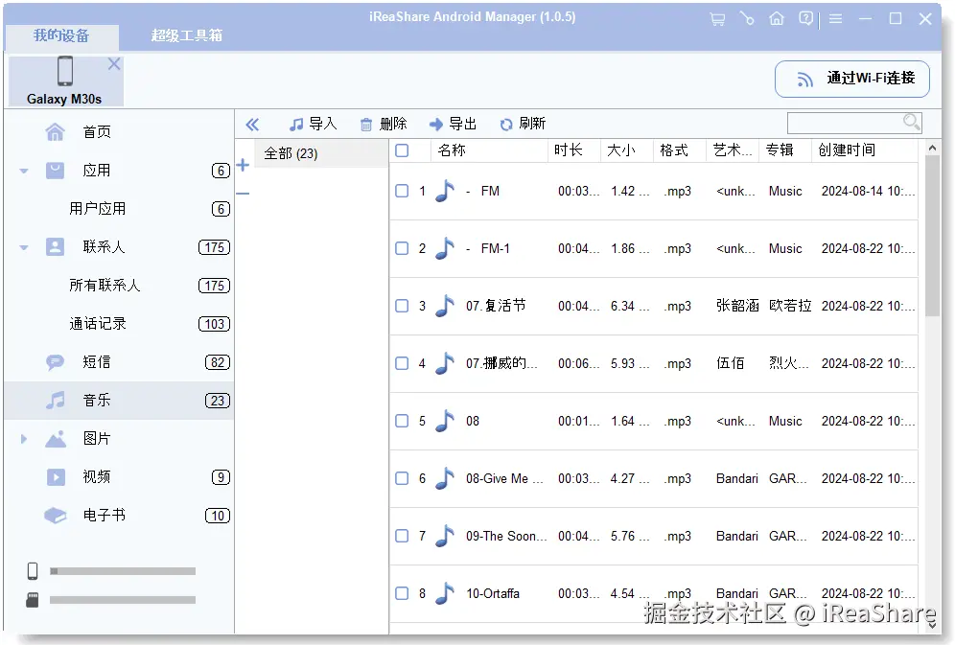955x645 pixels.
Task: Click the phone storage progress bar
Action: pyautogui.click(x=122, y=570)
